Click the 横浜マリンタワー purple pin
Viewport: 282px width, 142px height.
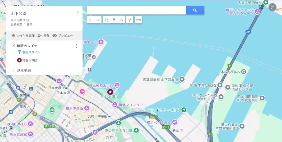pyautogui.click(x=115, y=105)
